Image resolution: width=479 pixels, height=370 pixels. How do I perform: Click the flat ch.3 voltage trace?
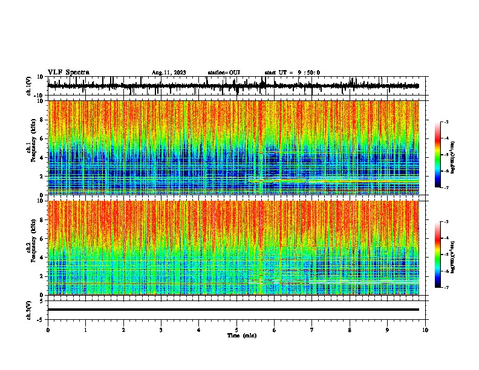click(233, 310)
